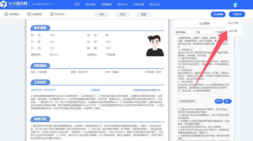The width and height of the screenshot is (253, 141).
Task: Click the 主题颜色 palette icon
Action: tap(29, 14)
